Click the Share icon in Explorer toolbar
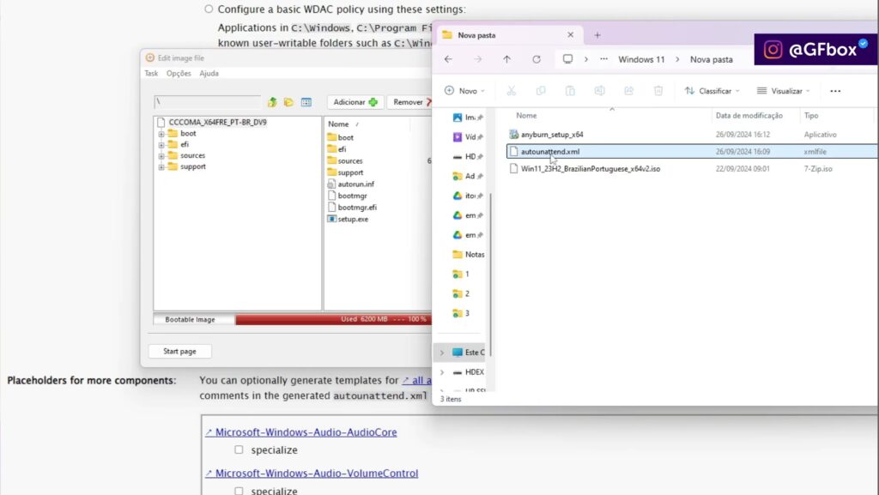 pyautogui.click(x=629, y=91)
